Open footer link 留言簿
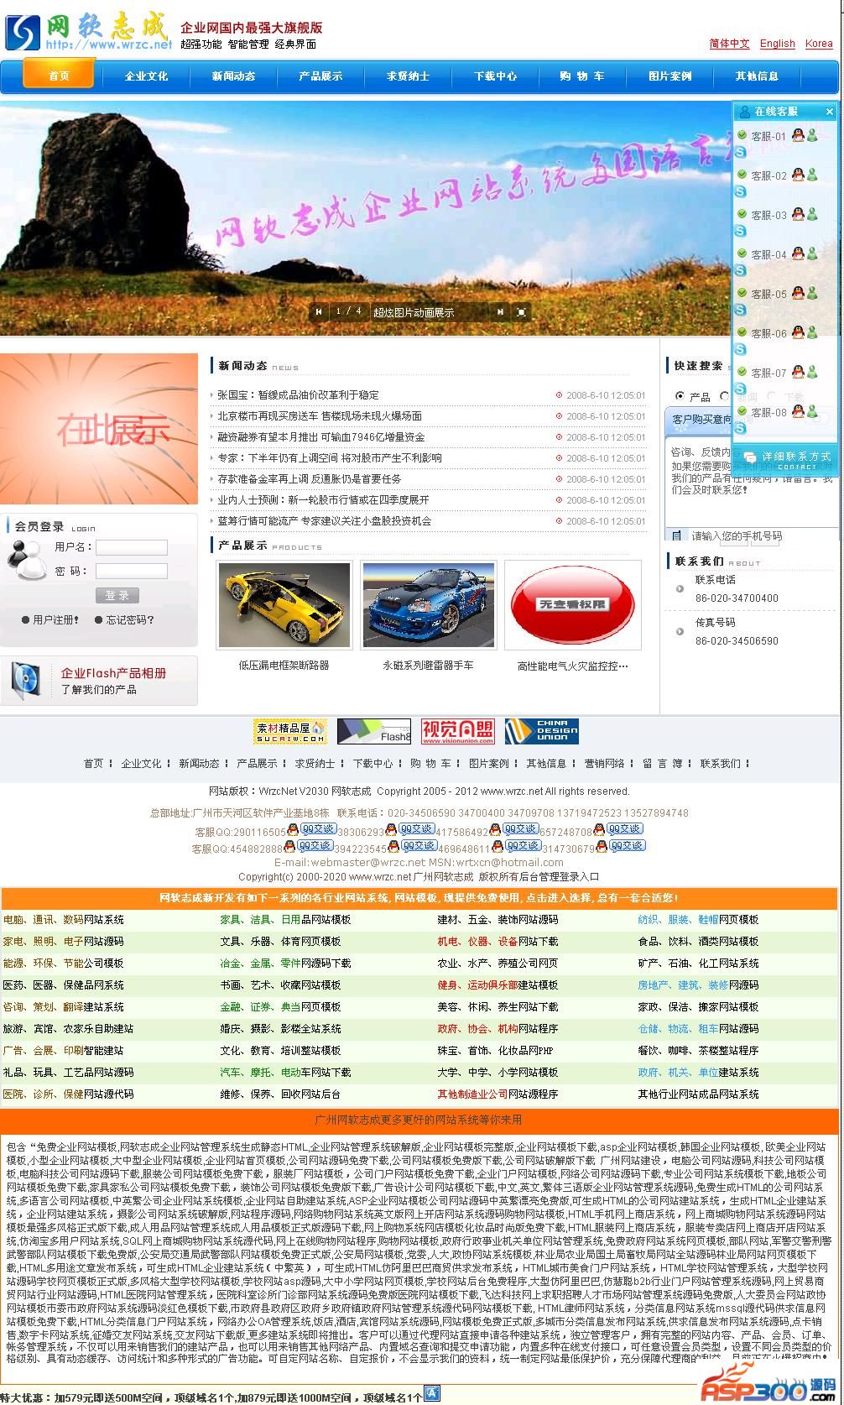The height and width of the screenshot is (1405, 844). 663,764
